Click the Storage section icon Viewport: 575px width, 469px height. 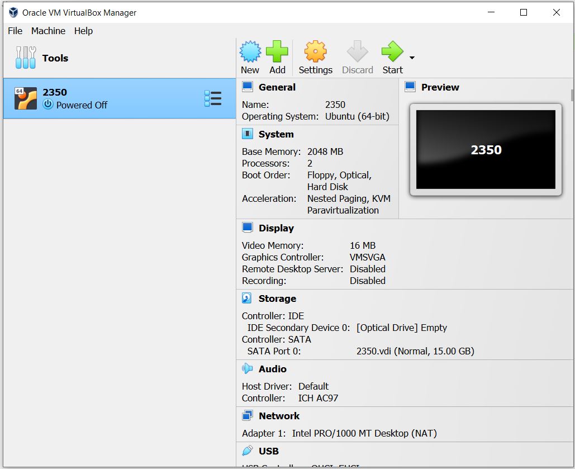246,298
